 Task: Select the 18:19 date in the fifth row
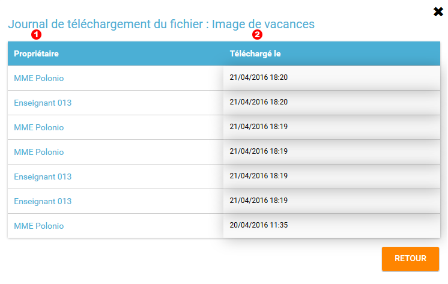pyautogui.click(x=258, y=176)
